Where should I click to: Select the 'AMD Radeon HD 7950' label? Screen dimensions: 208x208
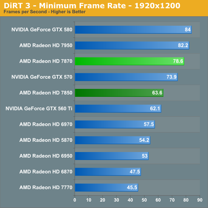tap(46, 45)
